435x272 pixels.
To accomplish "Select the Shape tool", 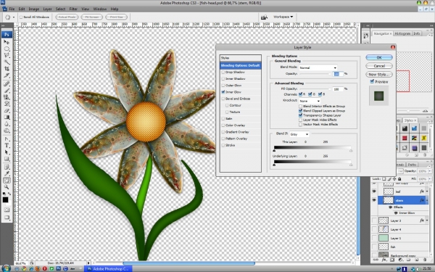I will point(7,159).
